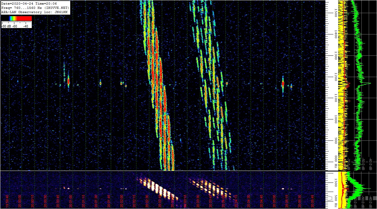The image size is (377, 209).
Task: Select the 20:02:30 time marker
Action: [x=148, y=201]
